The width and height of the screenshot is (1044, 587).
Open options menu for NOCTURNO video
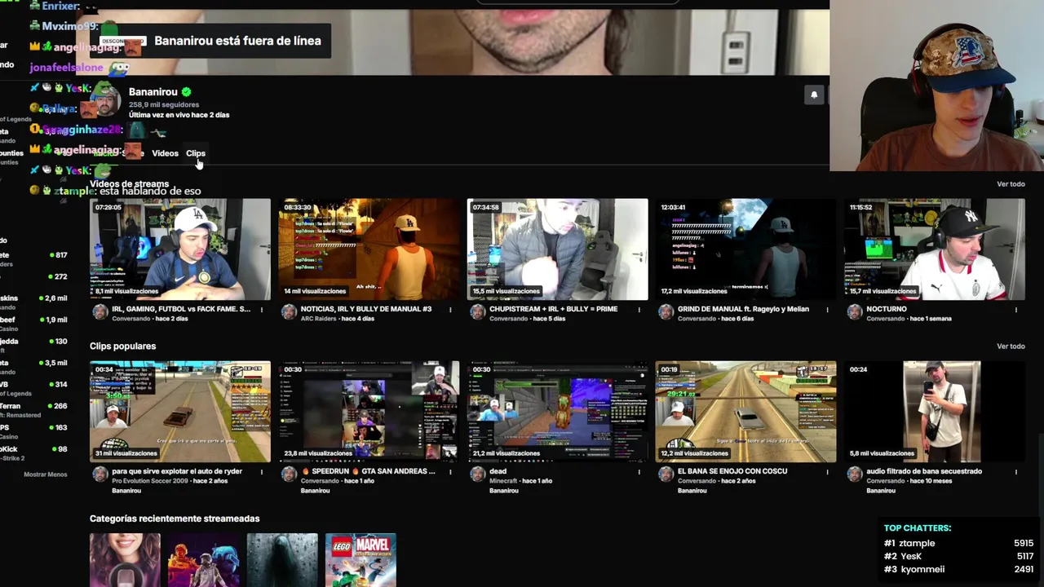coord(1015,310)
